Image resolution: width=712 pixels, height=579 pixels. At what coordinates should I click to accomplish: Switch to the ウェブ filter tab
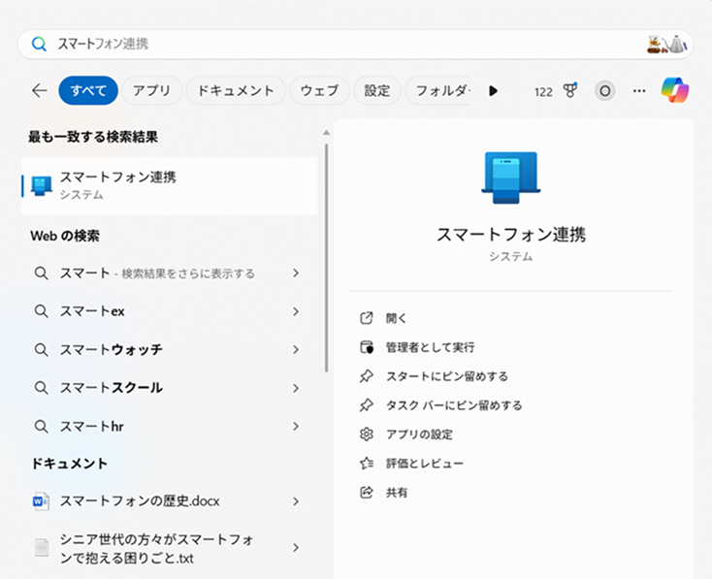click(319, 90)
